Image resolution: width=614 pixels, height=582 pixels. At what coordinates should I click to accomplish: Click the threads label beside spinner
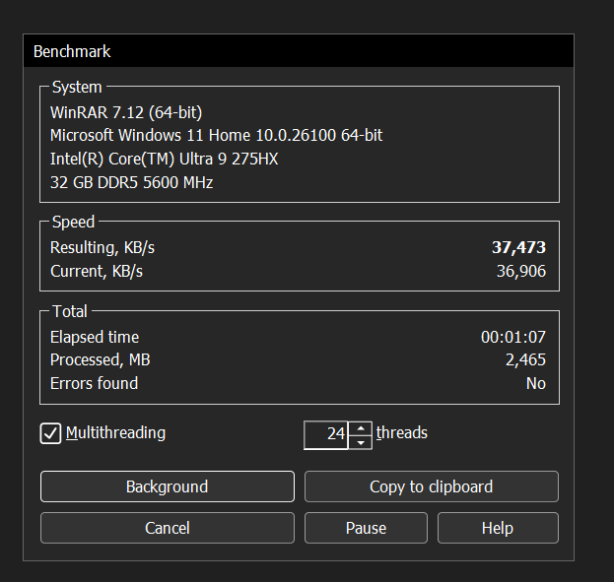click(x=402, y=433)
